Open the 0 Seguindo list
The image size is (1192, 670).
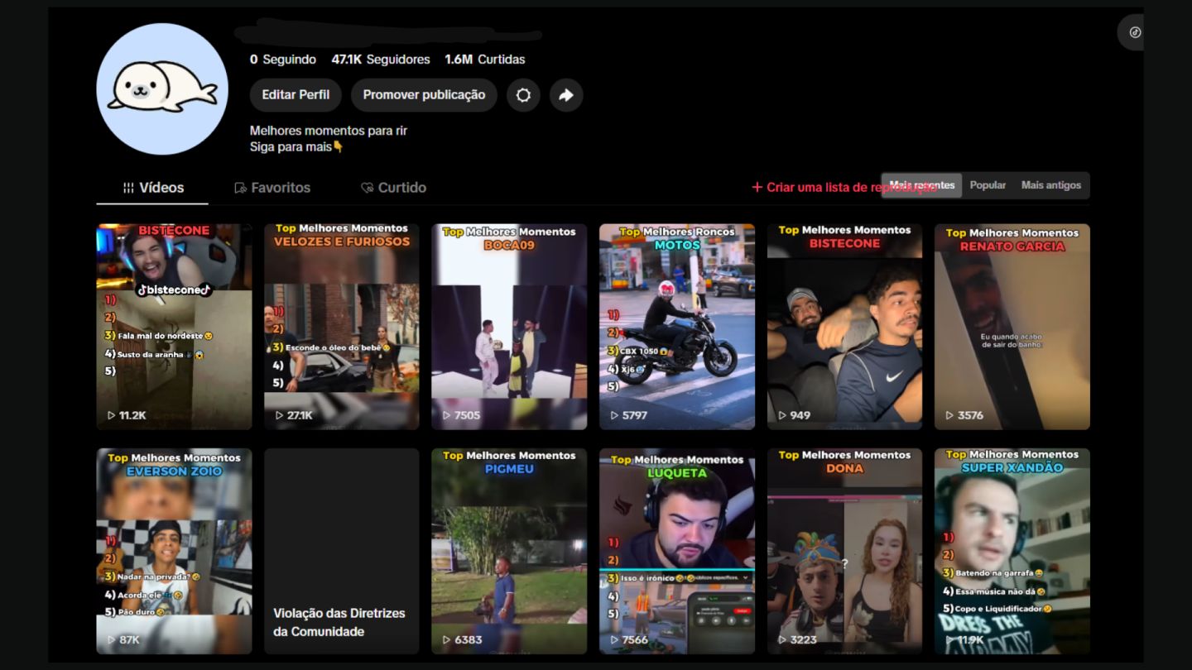(x=283, y=60)
